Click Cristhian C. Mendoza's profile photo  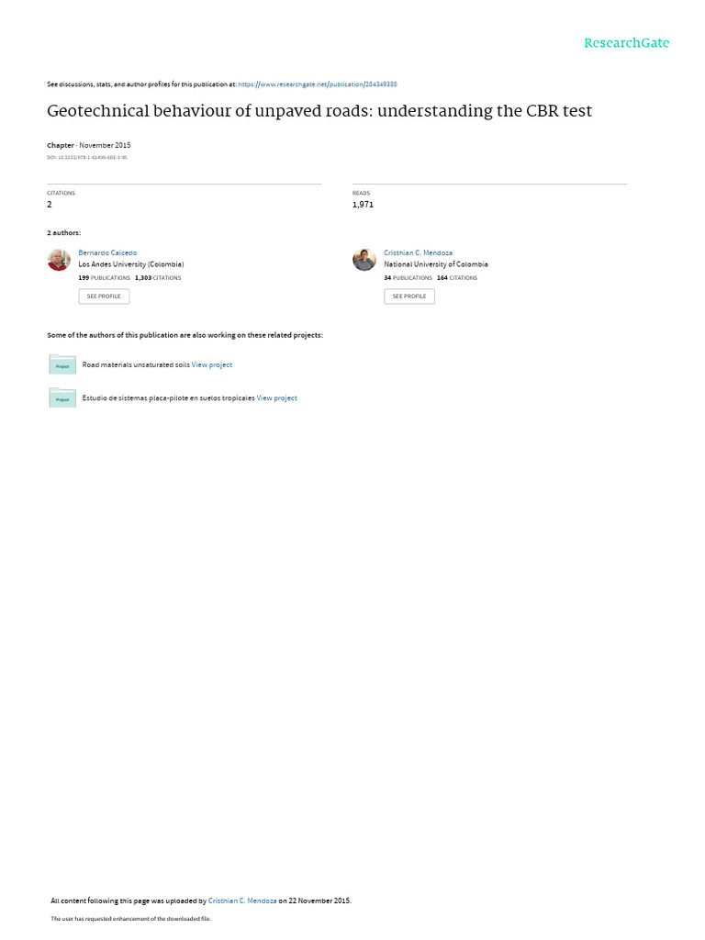point(364,260)
